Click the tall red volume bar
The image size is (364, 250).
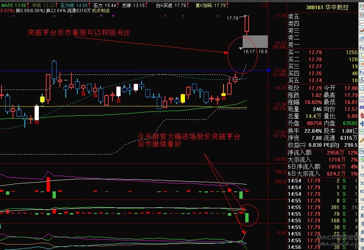coord(48,184)
